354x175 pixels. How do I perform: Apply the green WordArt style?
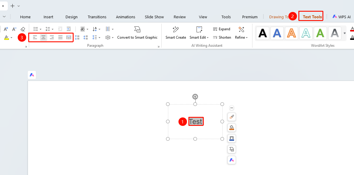320,33
